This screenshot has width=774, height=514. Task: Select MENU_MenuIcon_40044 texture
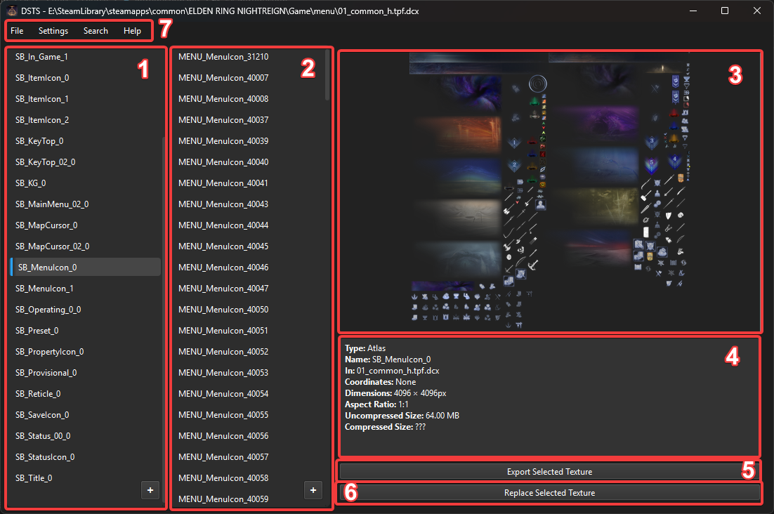point(249,225)
